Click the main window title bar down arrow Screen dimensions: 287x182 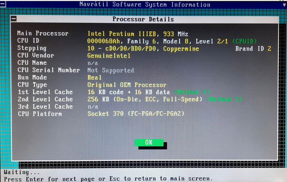pyautogui.click(x=284, y=5)
